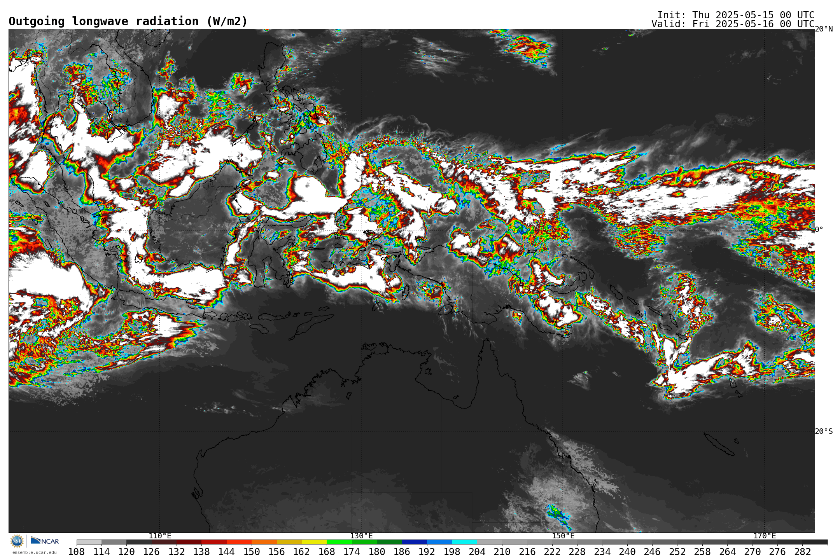Click the 174 colorbar tick label
The height and width of the screenshot is (557, 840).
(x=352, y=552)
